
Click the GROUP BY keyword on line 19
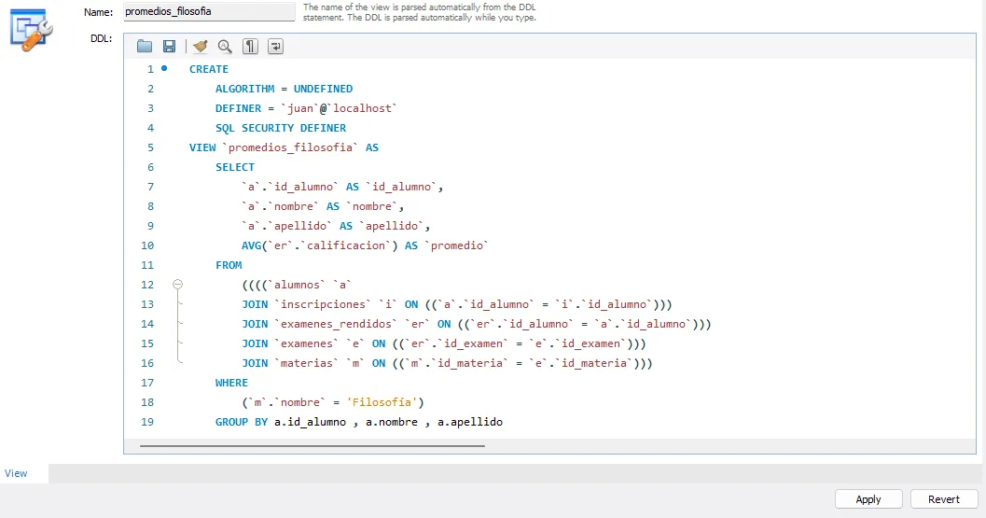coord(242,422)
